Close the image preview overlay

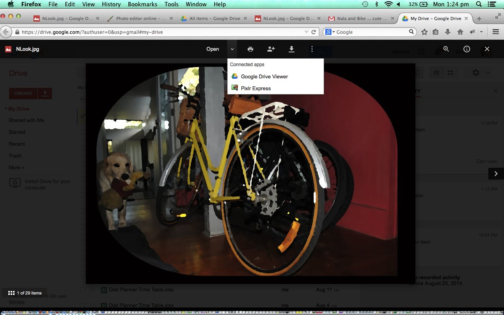pyautogui.click(x=487, y=49)
